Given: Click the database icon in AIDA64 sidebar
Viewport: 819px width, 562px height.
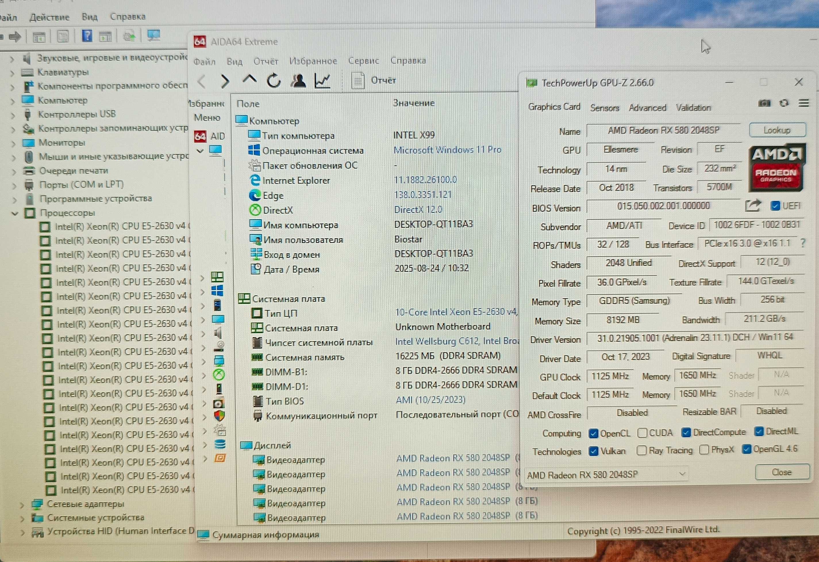Looking at the screenshot, I should click(220, 444).
